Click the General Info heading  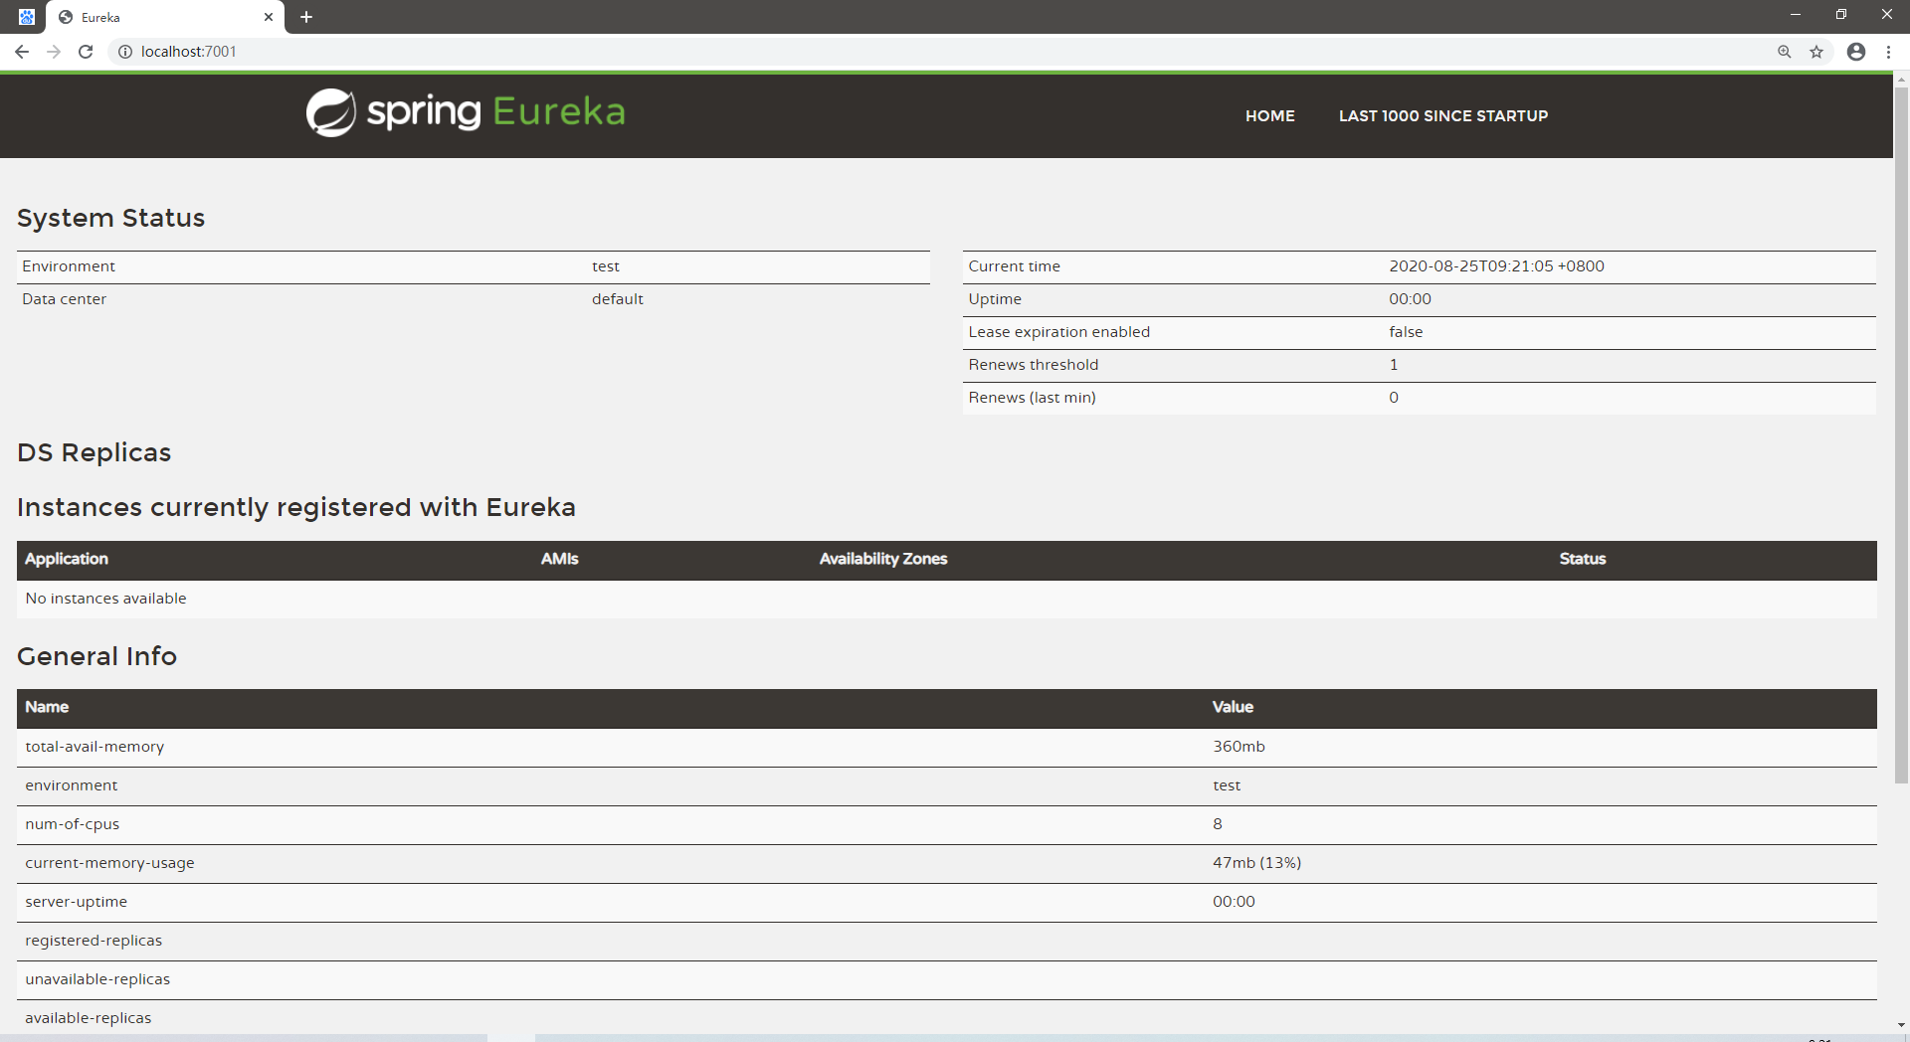coord(97,657)
